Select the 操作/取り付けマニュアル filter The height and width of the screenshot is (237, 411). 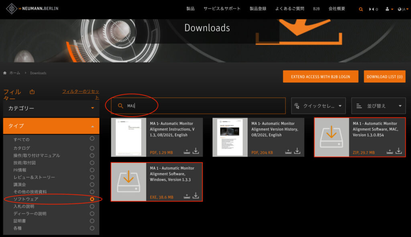point(92,156)
